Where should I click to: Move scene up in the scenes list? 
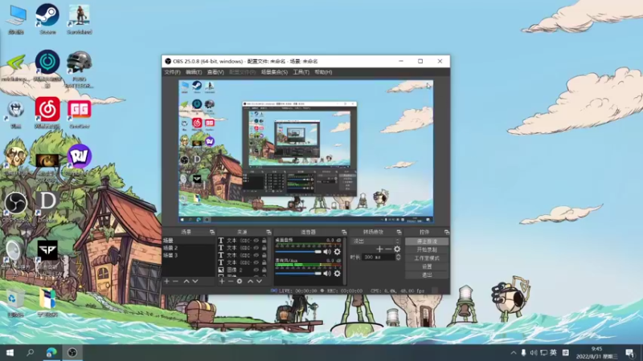point(186,282)
